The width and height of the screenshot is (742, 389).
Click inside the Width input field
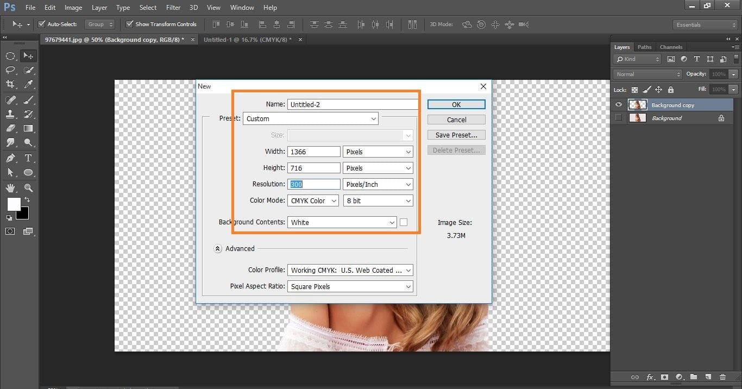[313, 151]
